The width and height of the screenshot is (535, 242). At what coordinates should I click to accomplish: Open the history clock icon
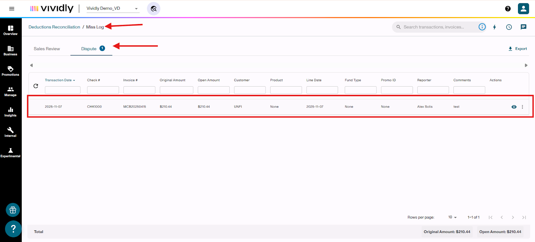[509, 27]
